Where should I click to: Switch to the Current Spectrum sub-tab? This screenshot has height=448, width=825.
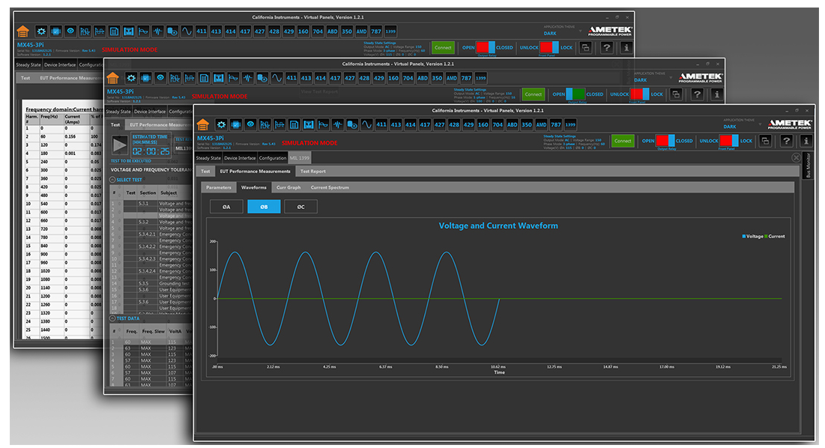coord(330,187)
